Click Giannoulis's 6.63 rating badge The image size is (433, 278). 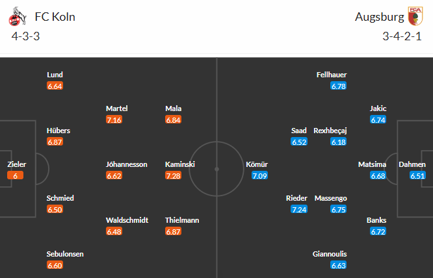coord(338,265)
